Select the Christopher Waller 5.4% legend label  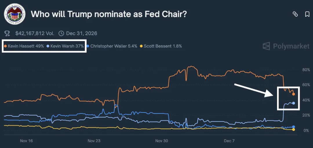[x=114, y=46]
